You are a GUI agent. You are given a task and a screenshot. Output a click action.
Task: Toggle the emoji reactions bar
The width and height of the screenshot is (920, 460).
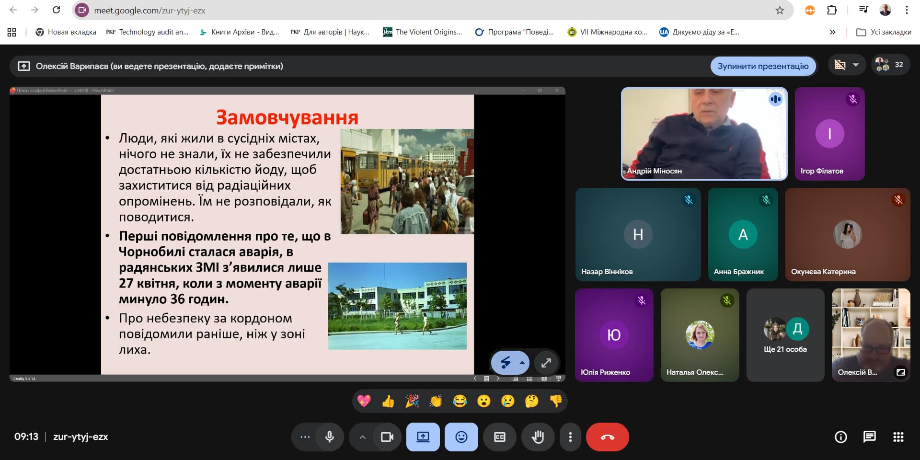[461, 437]
